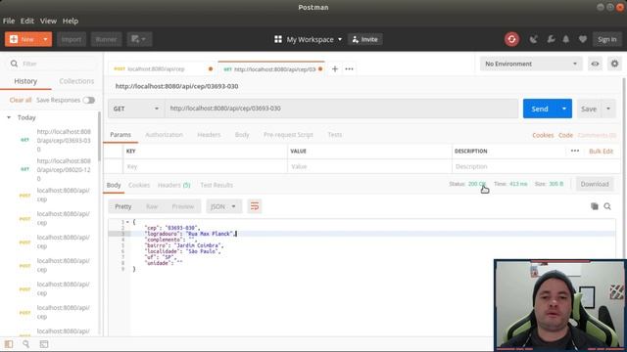Open the New button dropdown arrow

pos(46,39)
